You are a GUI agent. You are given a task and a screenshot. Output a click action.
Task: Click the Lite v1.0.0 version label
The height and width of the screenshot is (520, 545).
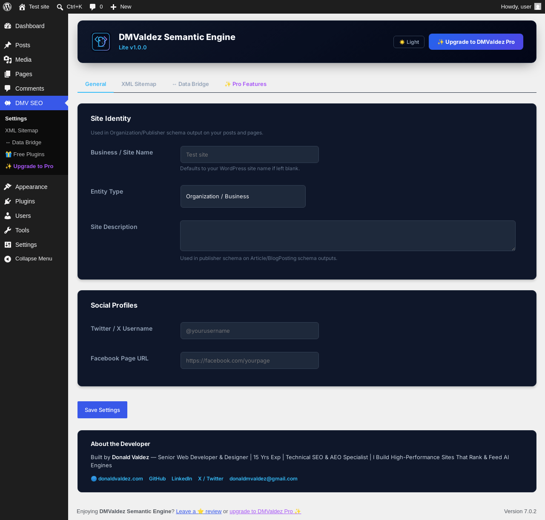133,48
